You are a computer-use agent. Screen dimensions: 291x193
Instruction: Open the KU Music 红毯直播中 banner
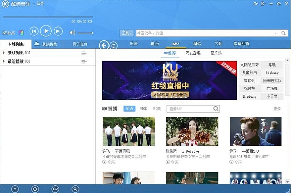(x=170, y=80)
